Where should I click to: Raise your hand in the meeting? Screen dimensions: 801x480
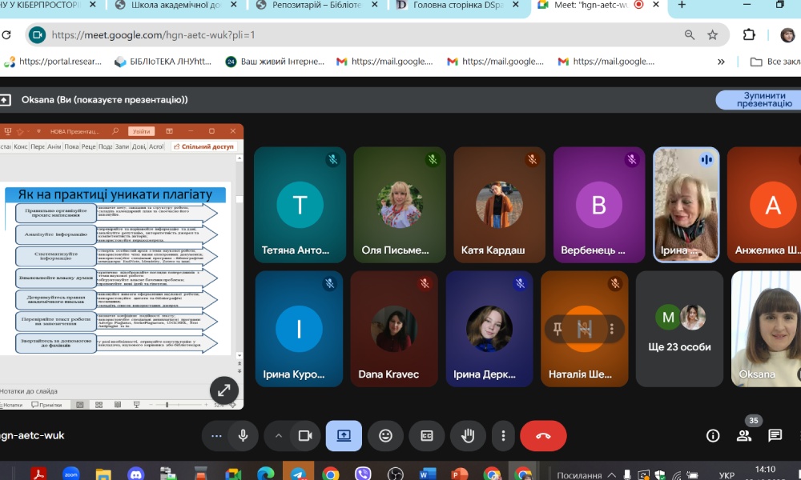tap(468, 436)
